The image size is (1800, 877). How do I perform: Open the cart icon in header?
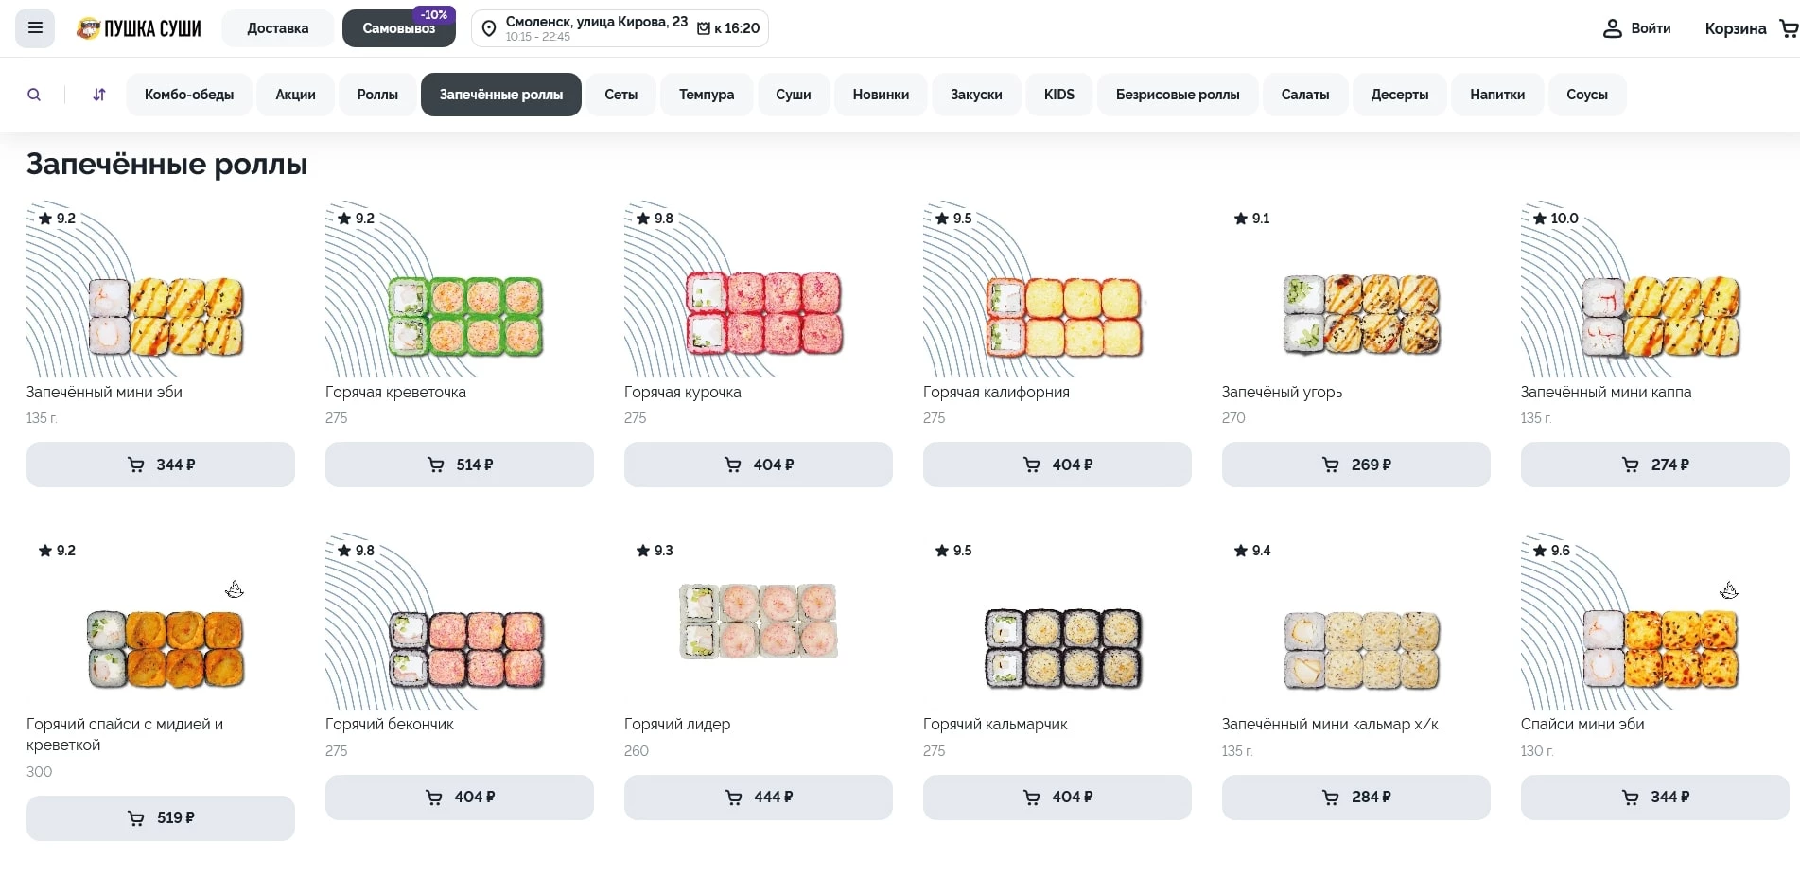click(1788, 28)
